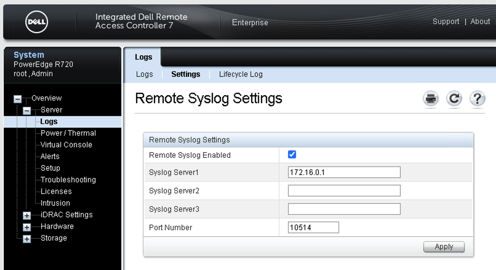
Task: Select Overview in the navigation tree
Action: tap(46, 98)
